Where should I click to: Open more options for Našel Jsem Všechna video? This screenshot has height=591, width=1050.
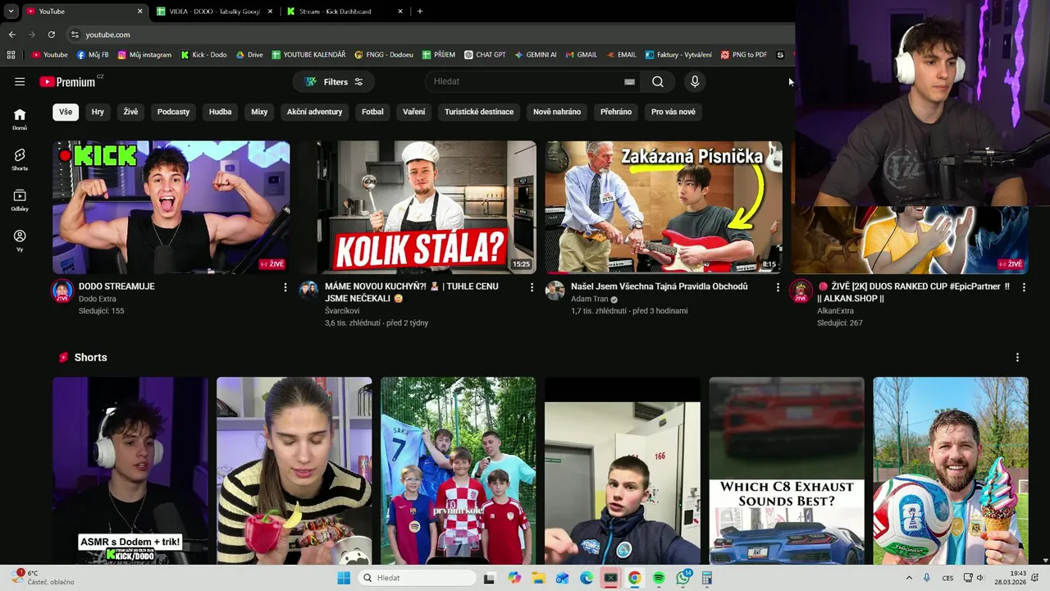tap(778, 287)
